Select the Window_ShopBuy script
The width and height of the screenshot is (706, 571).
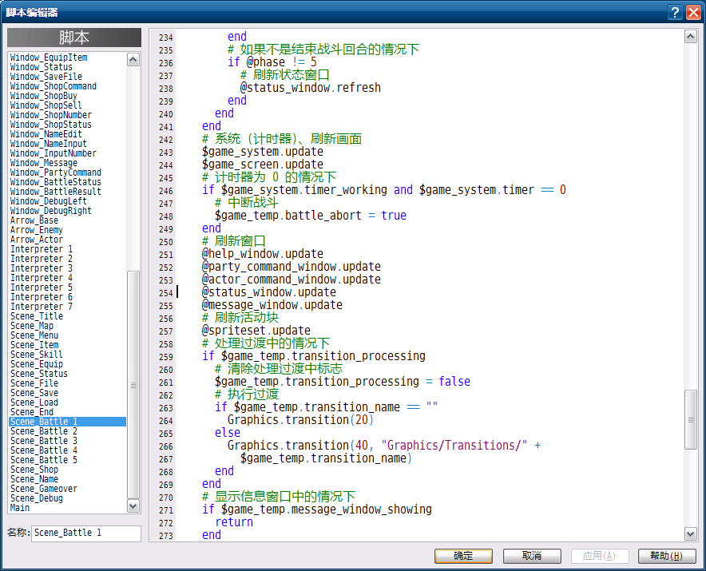(x=68, y=96)
